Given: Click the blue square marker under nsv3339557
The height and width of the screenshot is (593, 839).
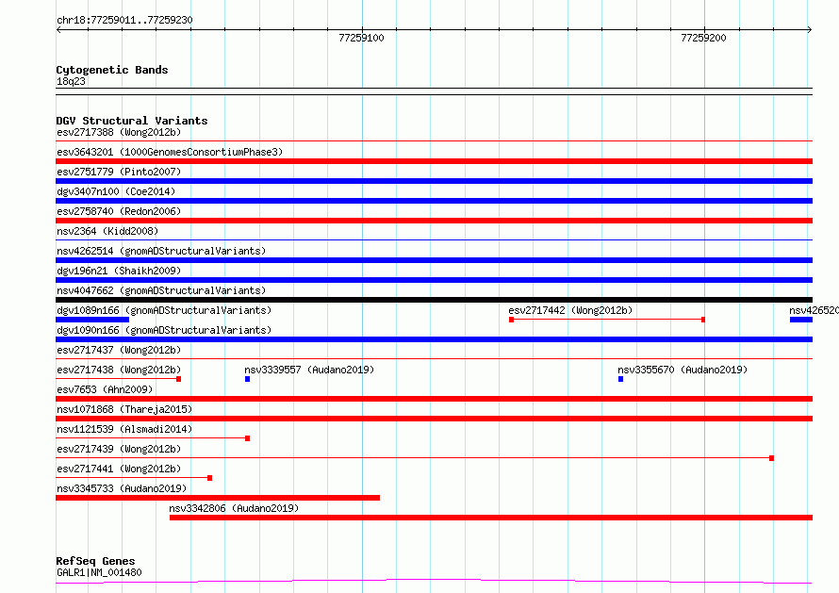Looking at the screenshot, I should tap(247, 379).
